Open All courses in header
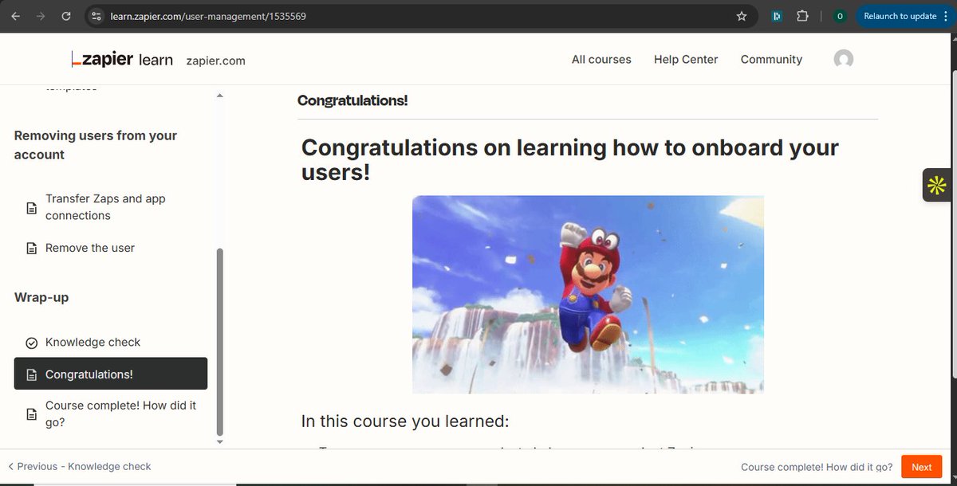Image resolution: width=957 pixels, height=486 pixels. pyautogui.click(x=601, y=60)
